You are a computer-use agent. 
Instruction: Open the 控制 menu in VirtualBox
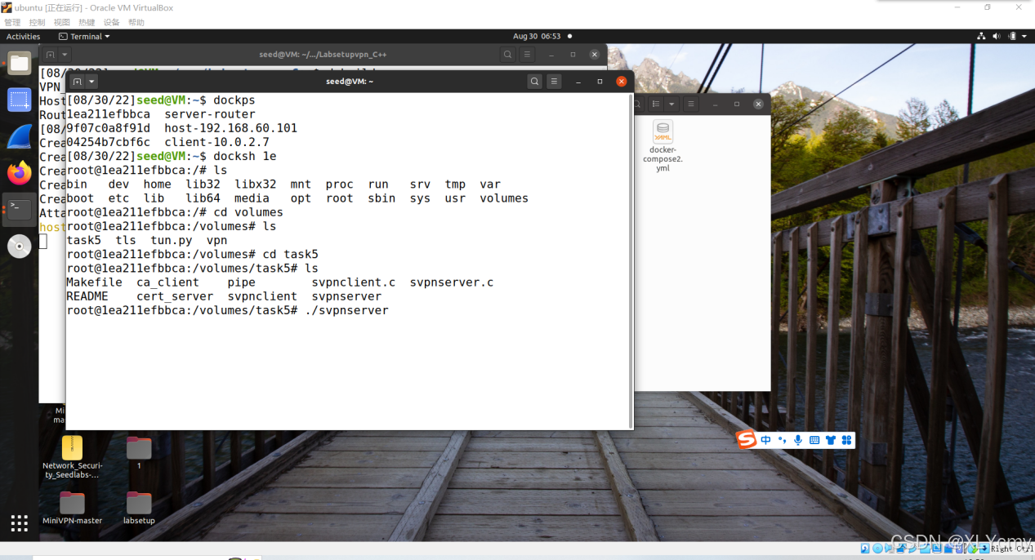[x=37, y=23]
